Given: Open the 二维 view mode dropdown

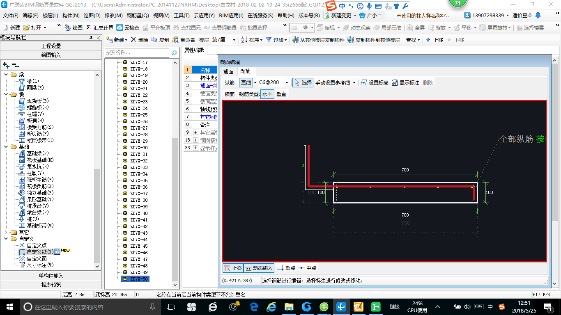Looking at the screenshot, I should pyautogui.click(x=312, y=27).
